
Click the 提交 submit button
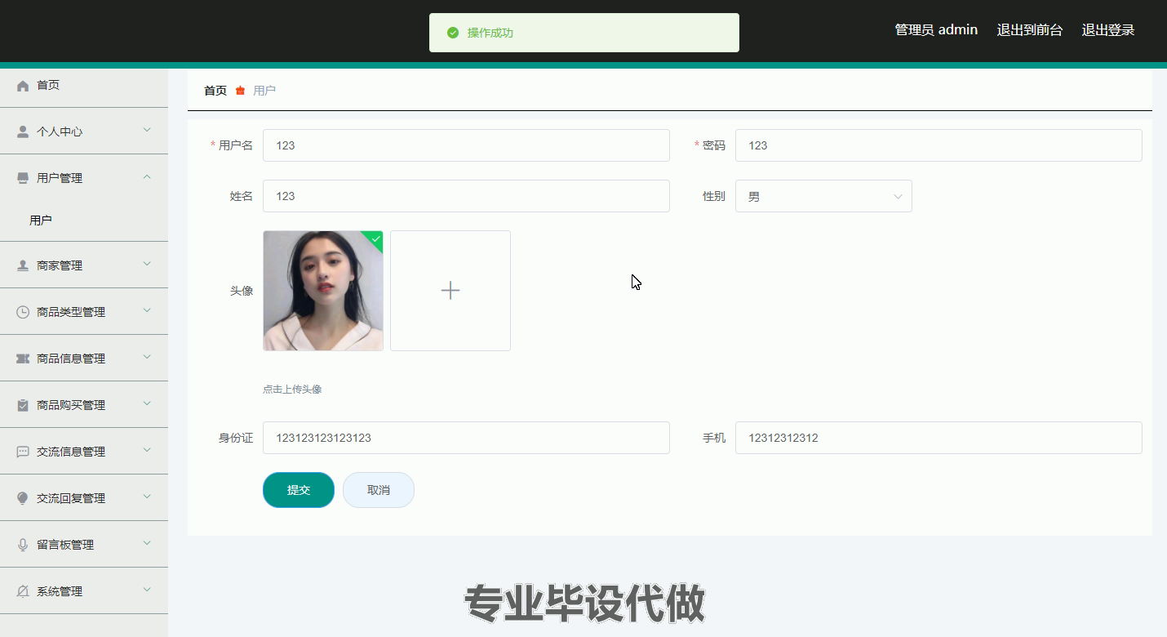pyautogui.click(x=299, y=490)
